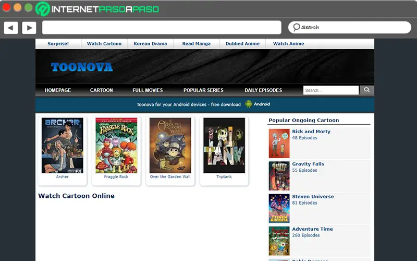
Task: Click the magnifier search button beside Toonova search box
Action: tap(367, 90)
